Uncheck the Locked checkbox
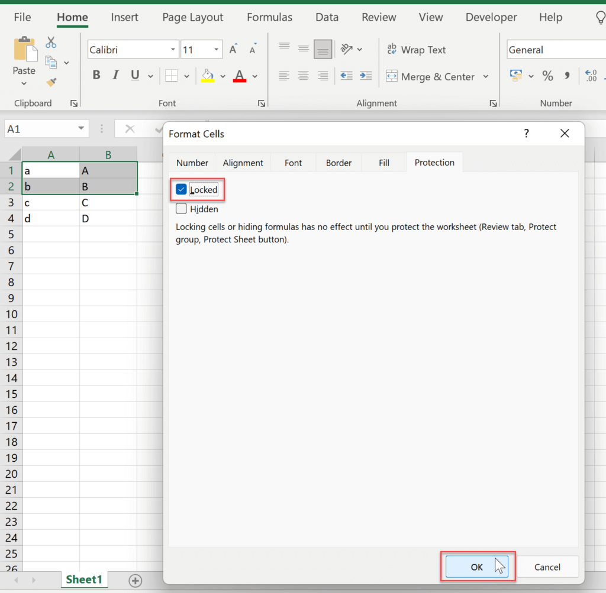This screenshot has height=593, width=606. [181, 189]
